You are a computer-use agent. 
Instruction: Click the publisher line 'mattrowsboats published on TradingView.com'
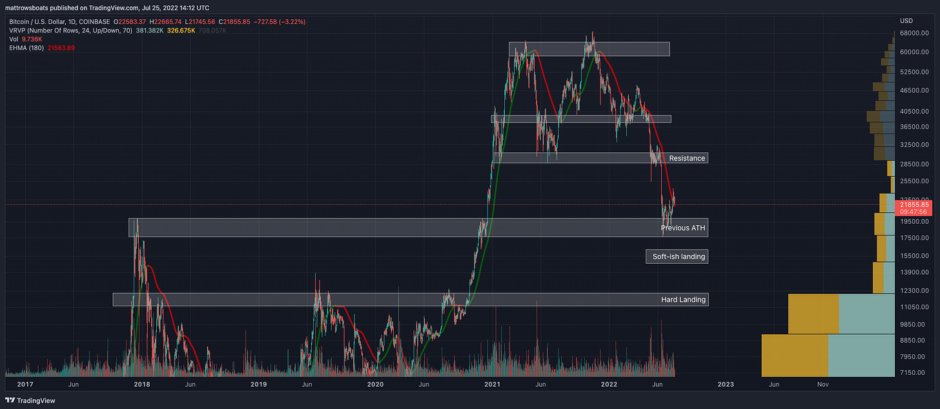point(70,8)
